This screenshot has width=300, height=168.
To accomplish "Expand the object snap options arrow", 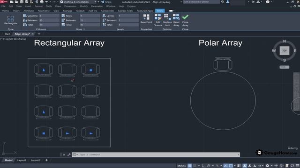I will (x=235, y=166).
